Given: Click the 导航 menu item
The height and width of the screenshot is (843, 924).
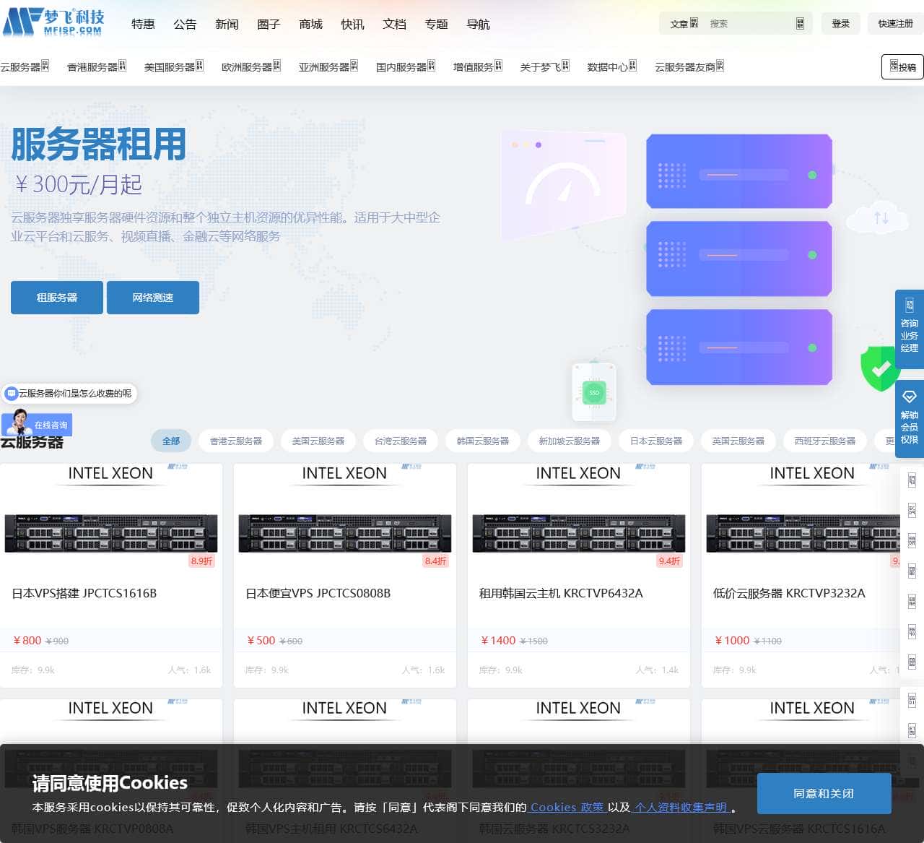Looking at the screenshot, I should pyautogui.click(x=478, y=24).
